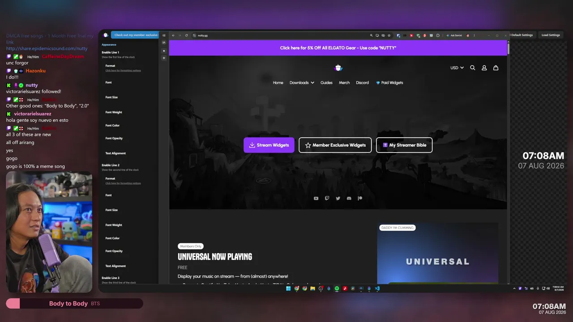Click the widget app logo above Appearance

106,35
